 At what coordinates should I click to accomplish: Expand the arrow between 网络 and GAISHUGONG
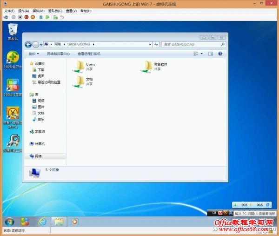[x=64, y=44]
